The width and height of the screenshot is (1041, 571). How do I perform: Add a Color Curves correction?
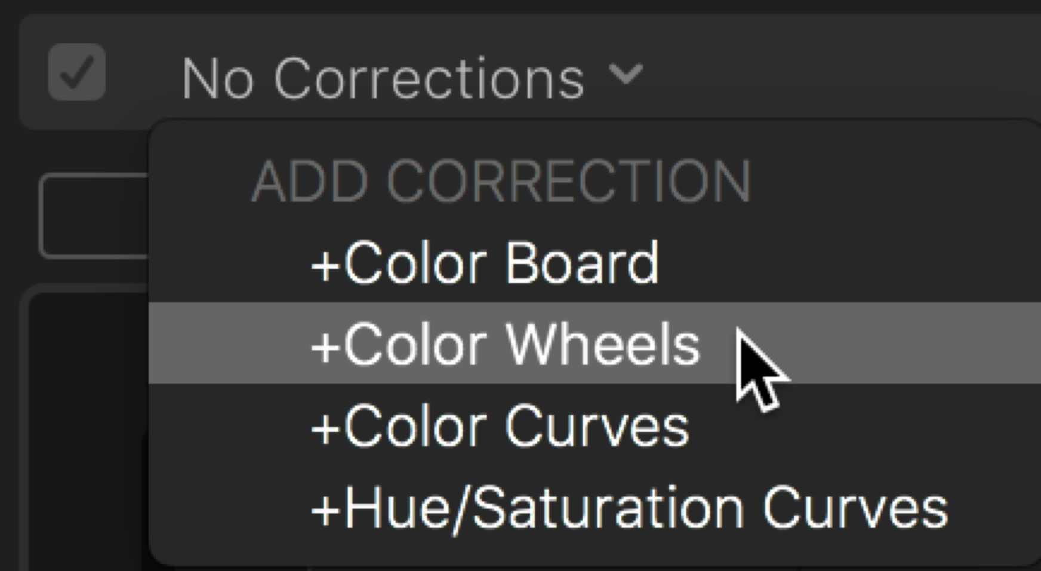click(x=500, y=426)
